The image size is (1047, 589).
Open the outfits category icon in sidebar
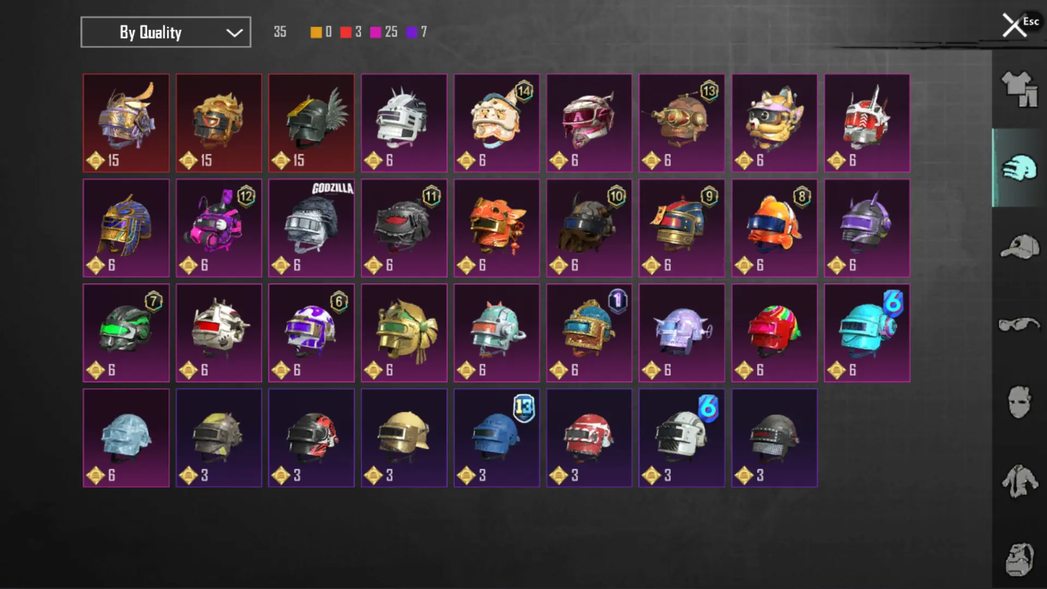1019,89
